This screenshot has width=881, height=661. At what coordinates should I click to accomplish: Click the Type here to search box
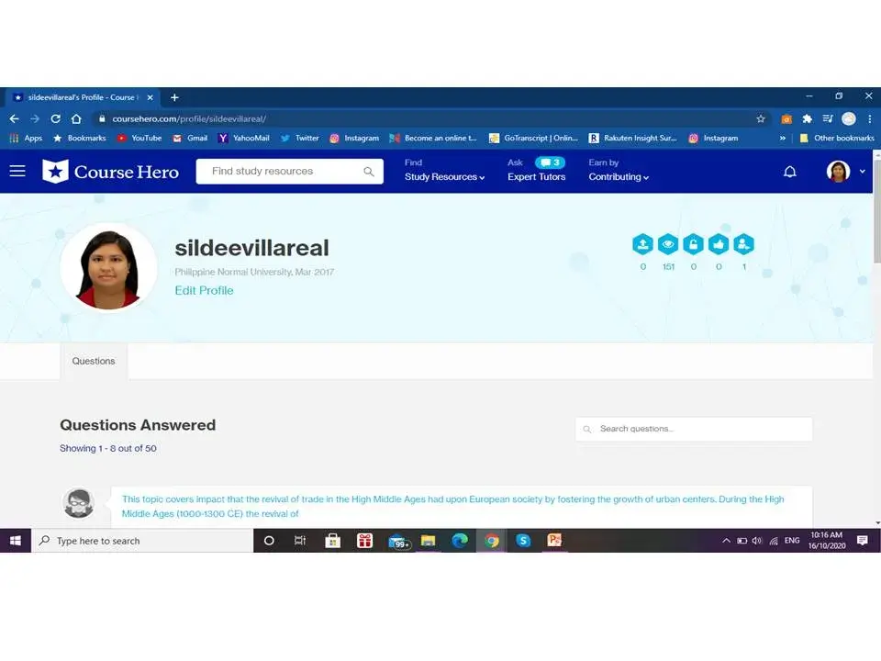coord(142,541)
